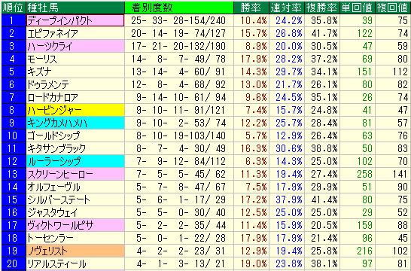Select the pink ハーツクライ cell
The width and height of the screenshot is (411, 271).
[x=75, y=46]
